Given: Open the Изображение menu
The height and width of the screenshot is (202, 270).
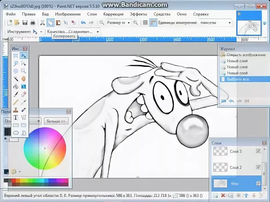Looking at the screenshot, I should click(68, 14).
